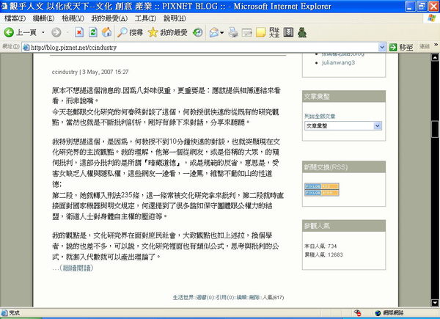
Task: Open the 檔案(F) File menu
Action: tap(15, 18)
